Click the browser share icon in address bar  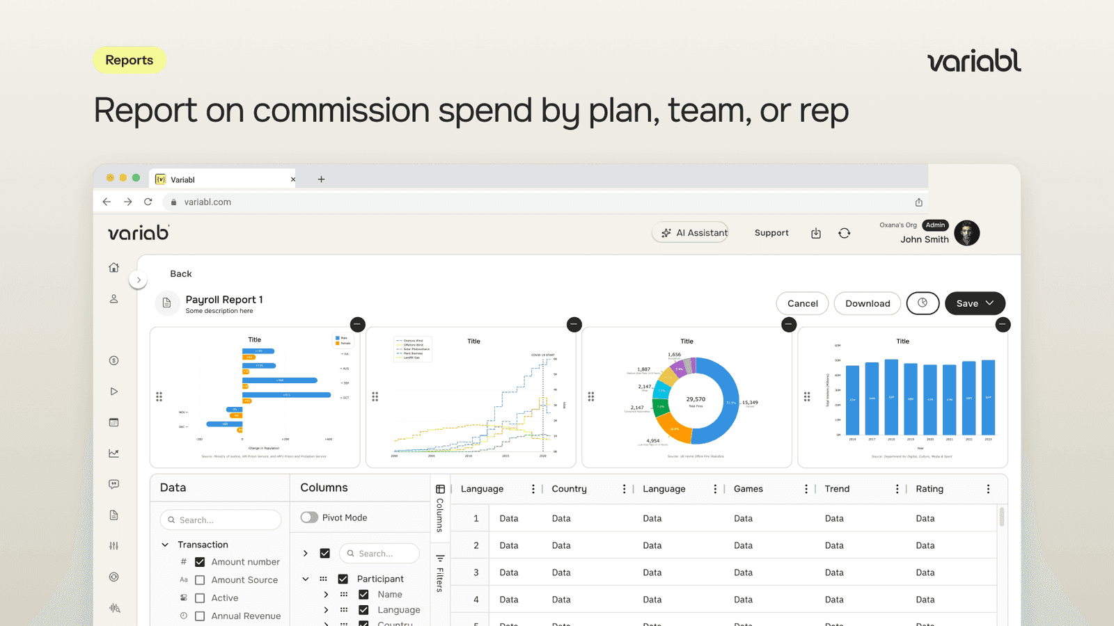tap(919, 202)
